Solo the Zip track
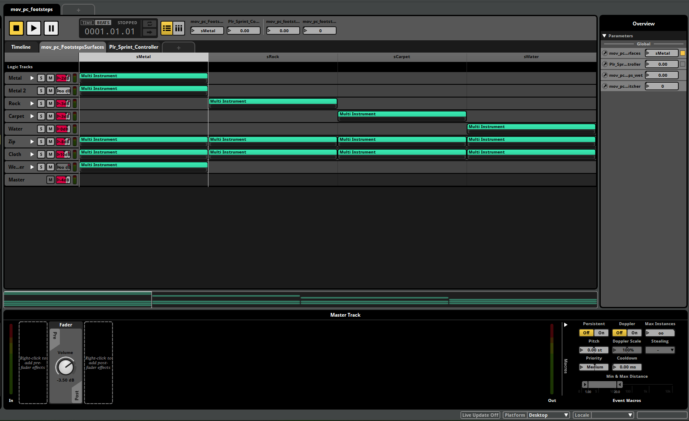The height and width of the screenshot is (421, 689). click(41, 142)
